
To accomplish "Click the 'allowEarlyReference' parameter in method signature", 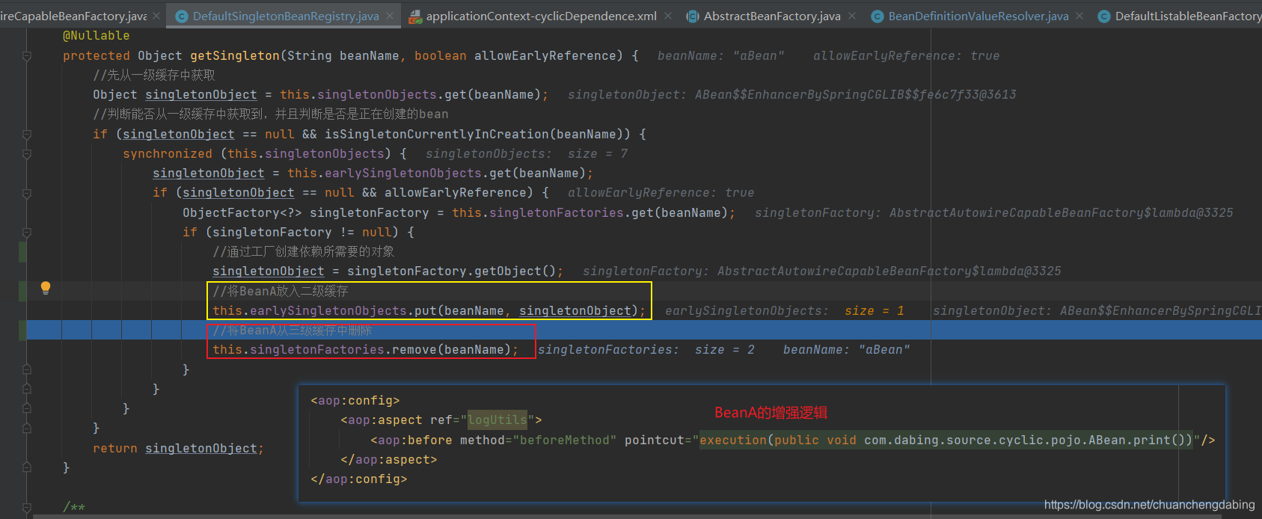I will tap(545, 56).
